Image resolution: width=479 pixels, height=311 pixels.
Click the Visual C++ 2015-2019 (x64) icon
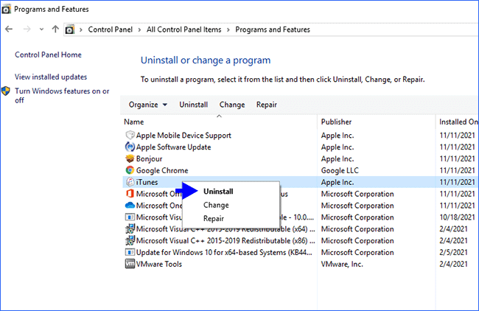(130, 228)
